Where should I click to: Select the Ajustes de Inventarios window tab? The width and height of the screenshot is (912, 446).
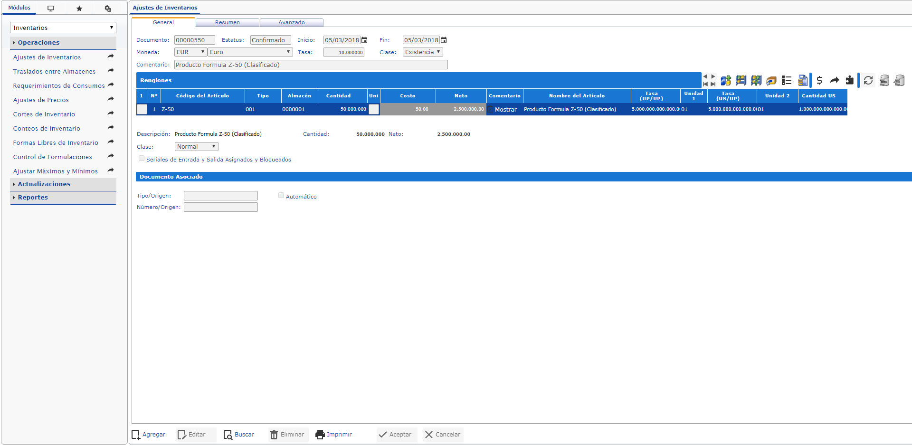coord(165,8)
